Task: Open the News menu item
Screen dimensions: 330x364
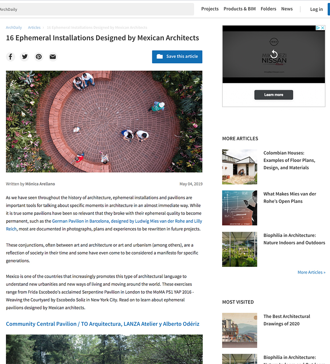Action: point(287,9)
